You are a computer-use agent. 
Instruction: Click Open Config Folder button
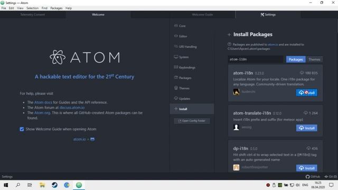pos(192,121)
